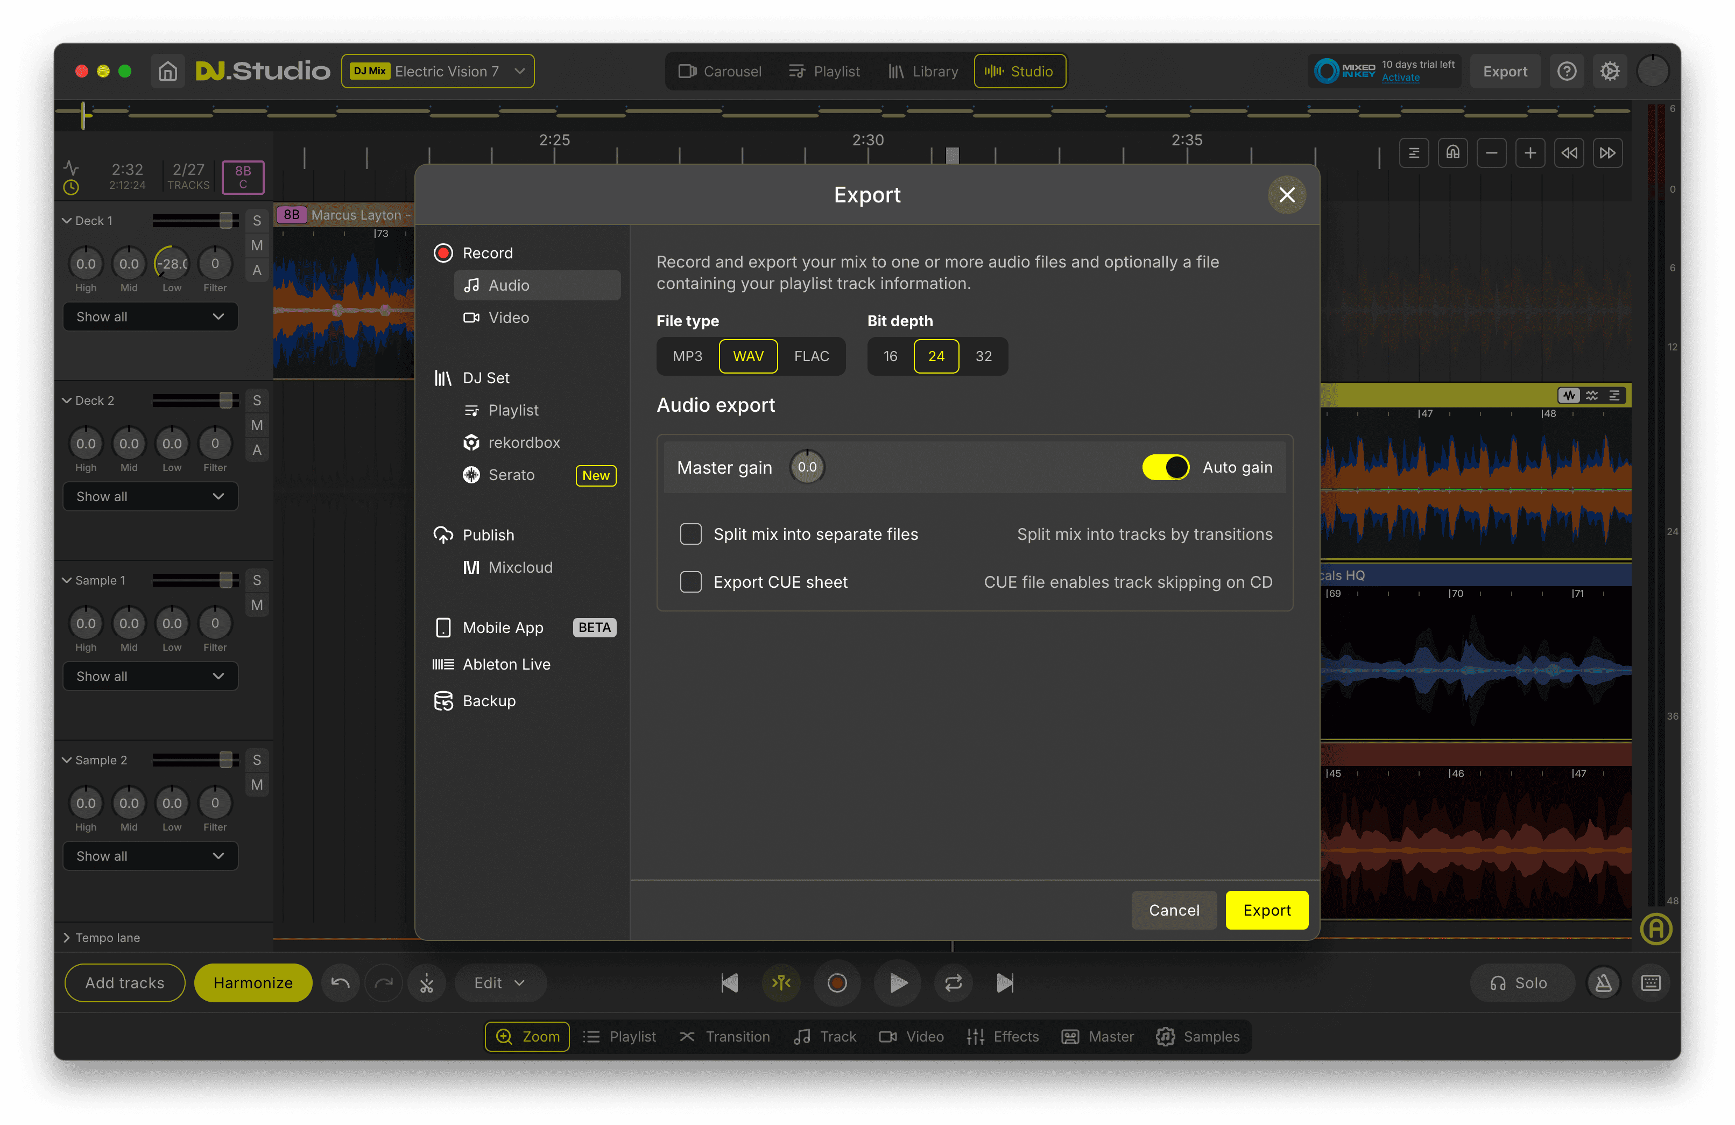Open Deck 2 Show all dropdown
The image size is (1735, 1125).
coord(150,496)
